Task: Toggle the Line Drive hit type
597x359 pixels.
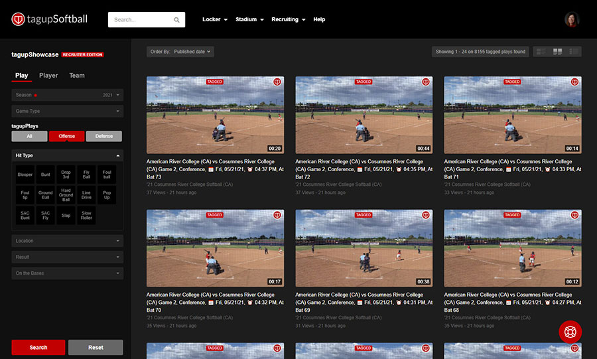Action: 86,195
